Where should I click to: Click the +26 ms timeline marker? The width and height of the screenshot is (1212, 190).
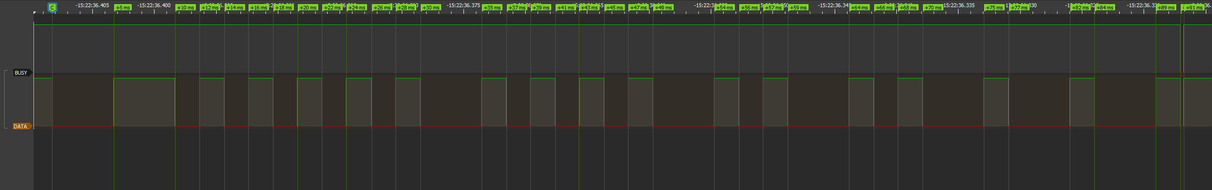pyautogui.click(x=382, y=8)
